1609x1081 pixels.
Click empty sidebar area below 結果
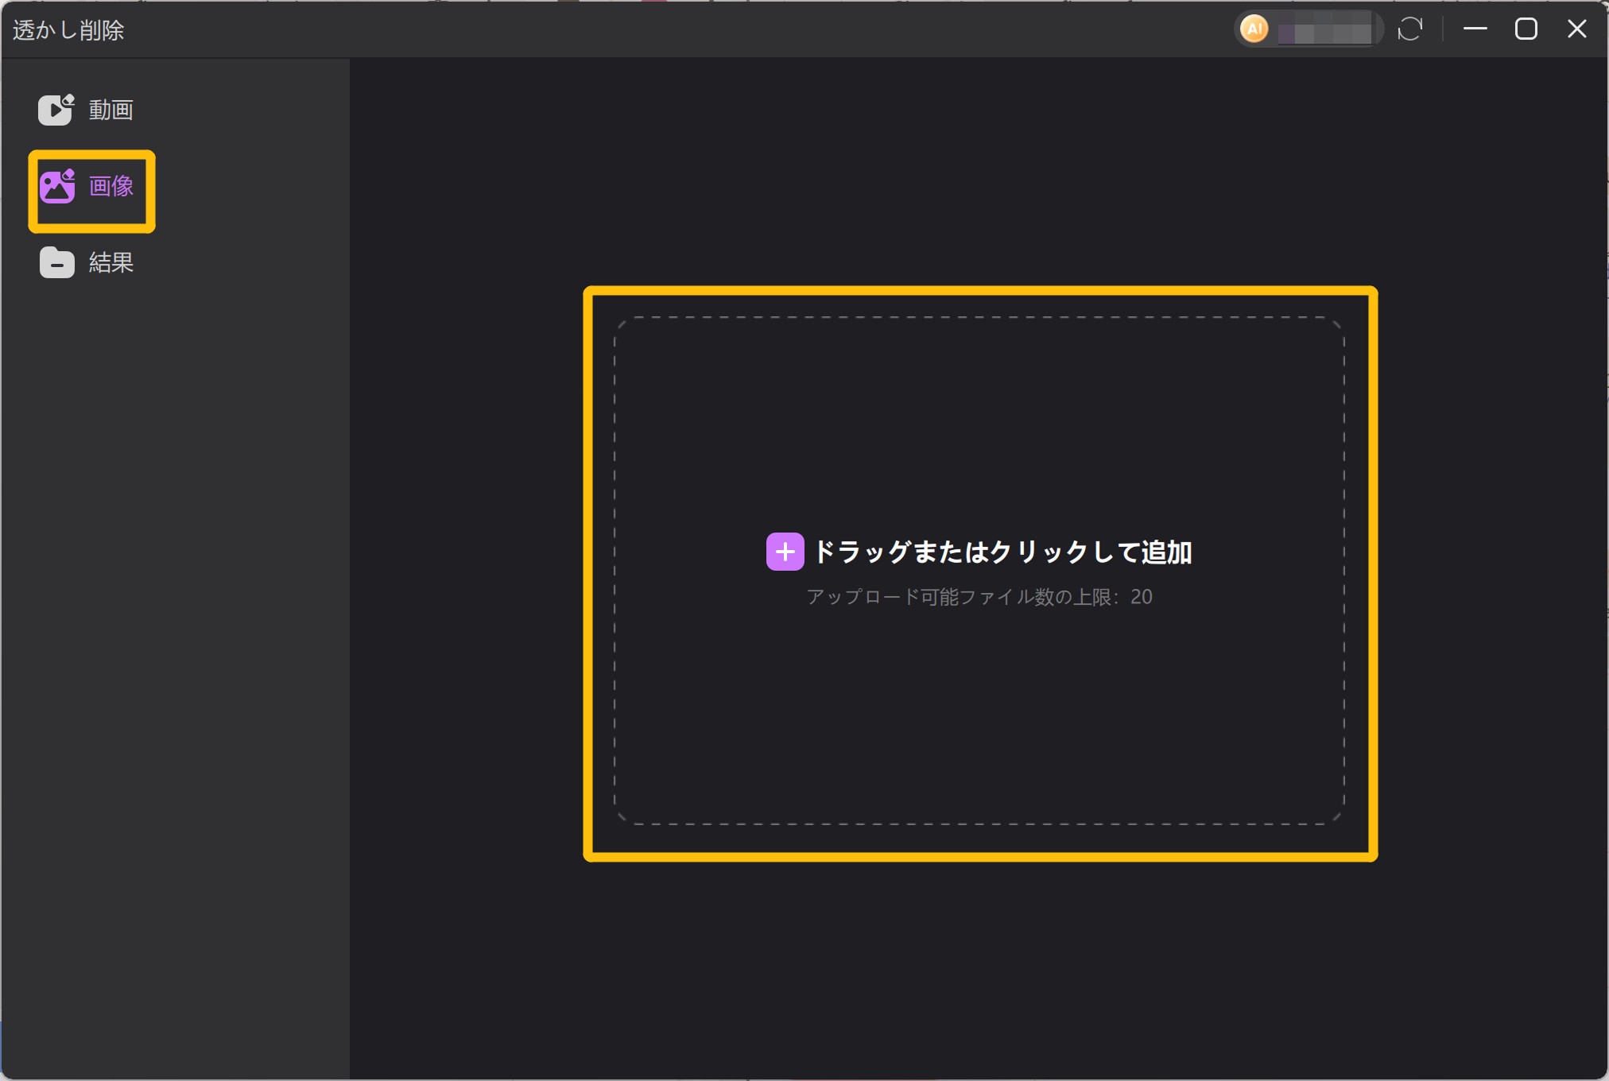coord(175,636)
